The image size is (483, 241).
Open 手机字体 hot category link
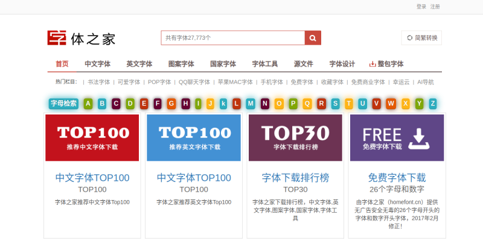point(272,82)
